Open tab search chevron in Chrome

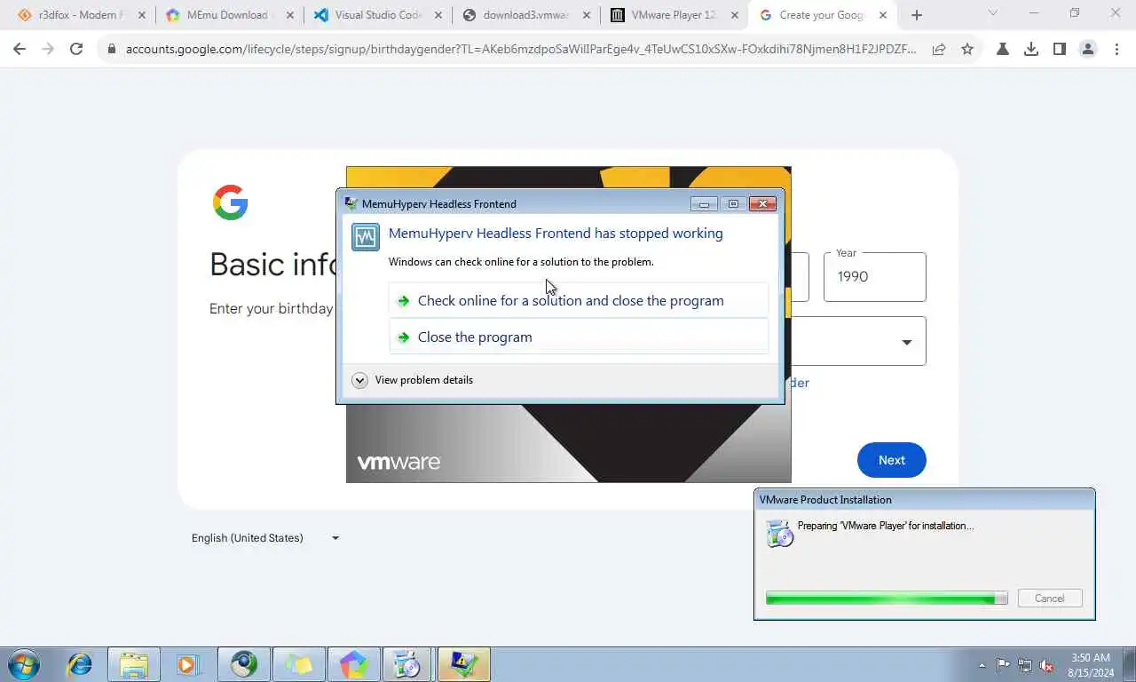coord(993,13)
